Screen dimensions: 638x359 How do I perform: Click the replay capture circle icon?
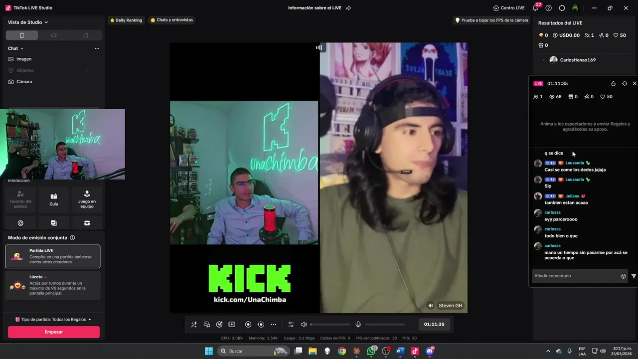[x=261, y=325]
